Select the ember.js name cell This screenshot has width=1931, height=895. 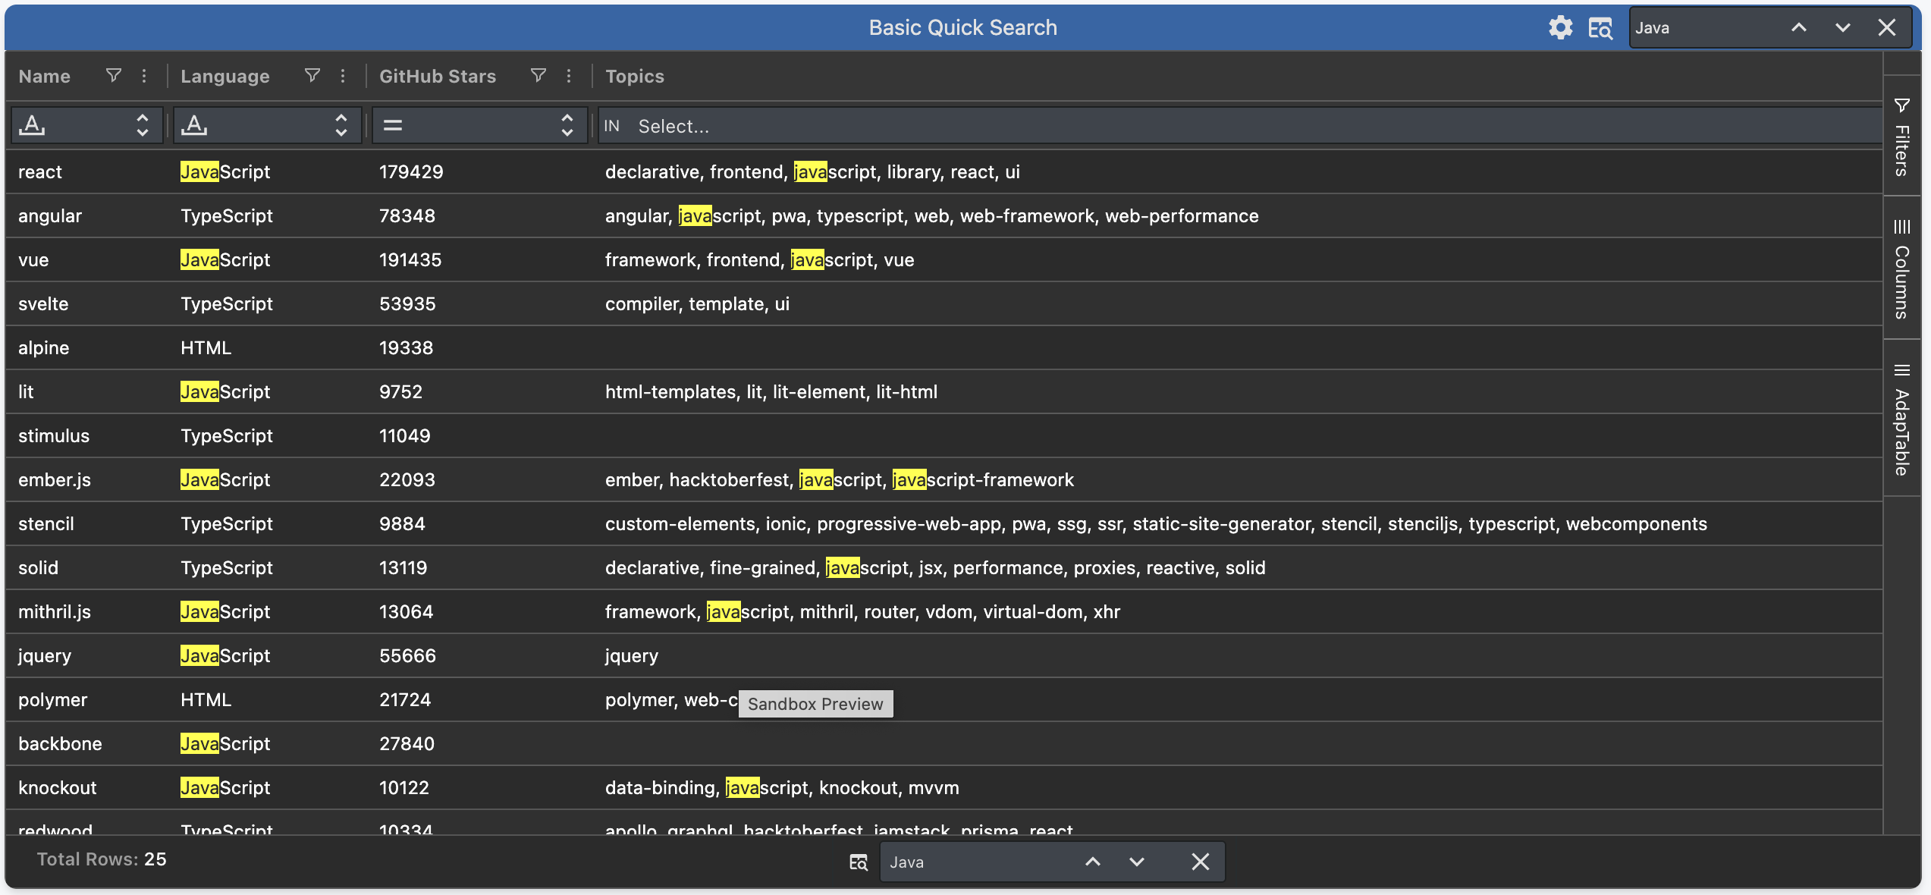pyautogui.click(x=86, y=480)
